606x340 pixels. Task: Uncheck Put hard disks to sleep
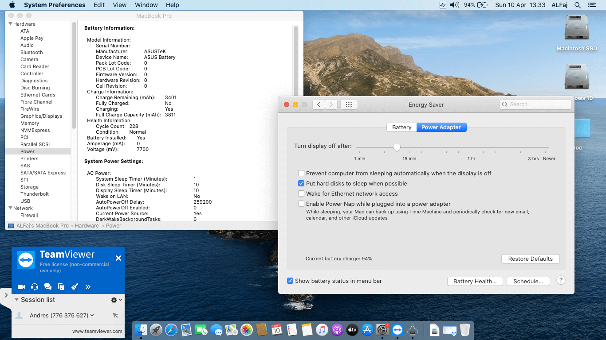tap(302, 184)
